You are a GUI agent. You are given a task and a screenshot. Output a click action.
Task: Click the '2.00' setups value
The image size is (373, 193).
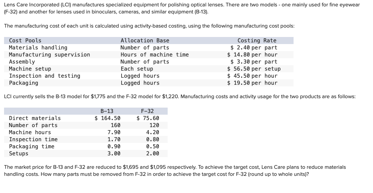(x=153, y=154)
